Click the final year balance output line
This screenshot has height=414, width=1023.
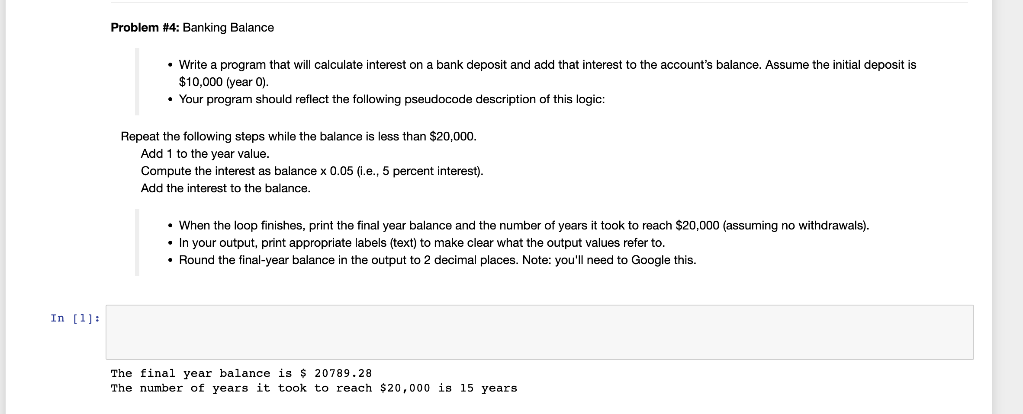tap(241, 373)
